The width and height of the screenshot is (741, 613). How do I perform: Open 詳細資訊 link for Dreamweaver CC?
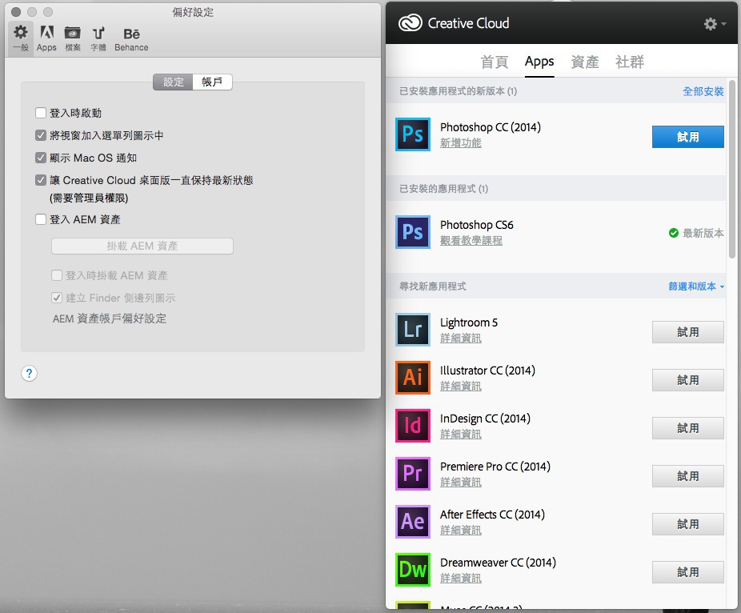[x=461, y=578]
